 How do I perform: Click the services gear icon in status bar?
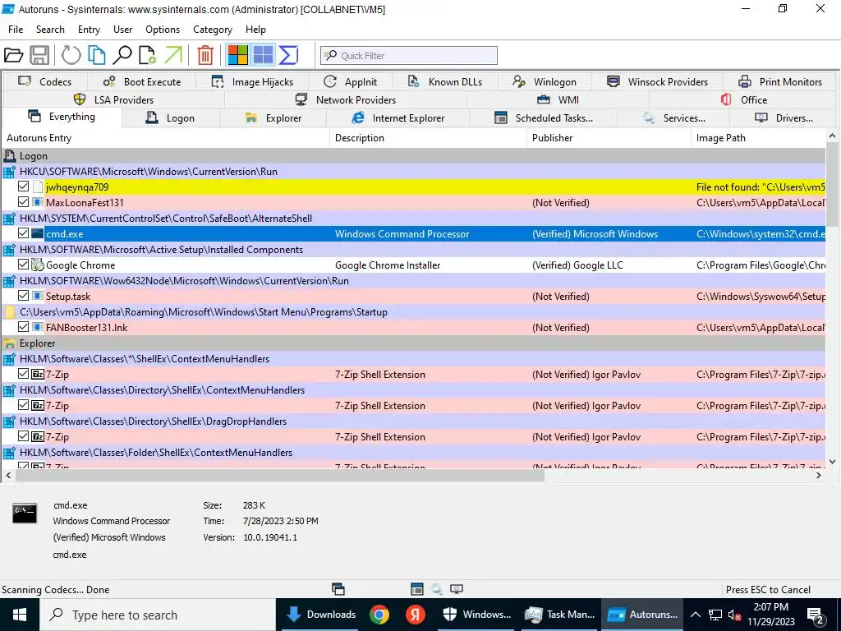coord(437,589)
